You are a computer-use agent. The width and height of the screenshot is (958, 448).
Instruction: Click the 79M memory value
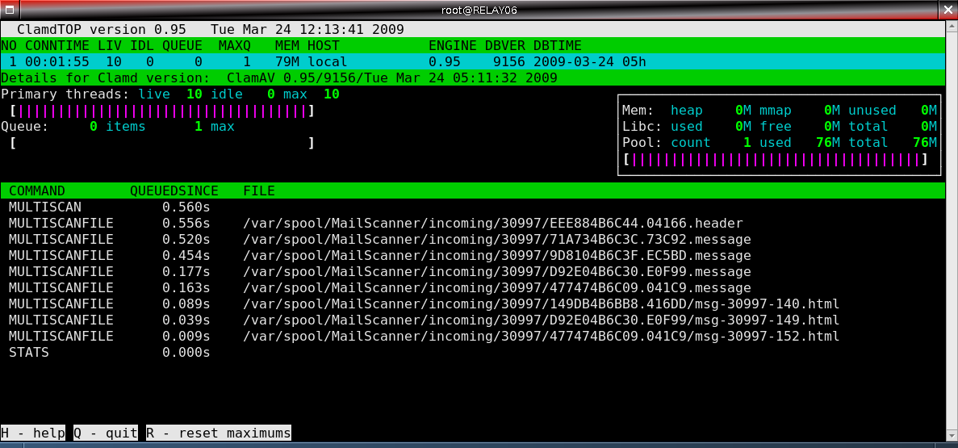(x=287, y=61)
